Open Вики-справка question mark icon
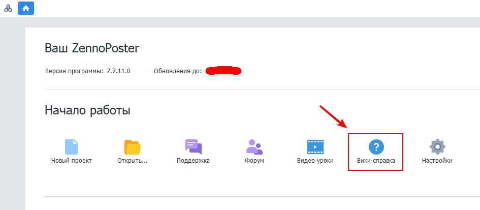 pyautogui.click(x=376, y=147)
